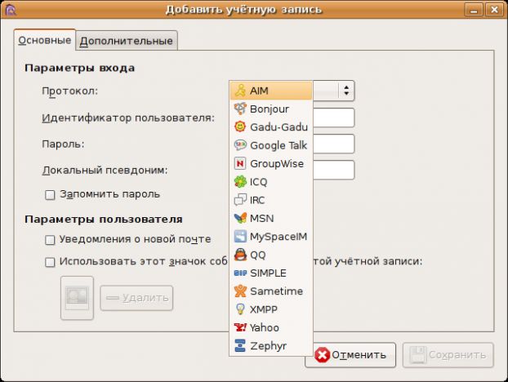The width and height of the screenshot is (508, 382).
Task: Pick Gadu-Gadu protocol entry
Action: coord(271,127)
